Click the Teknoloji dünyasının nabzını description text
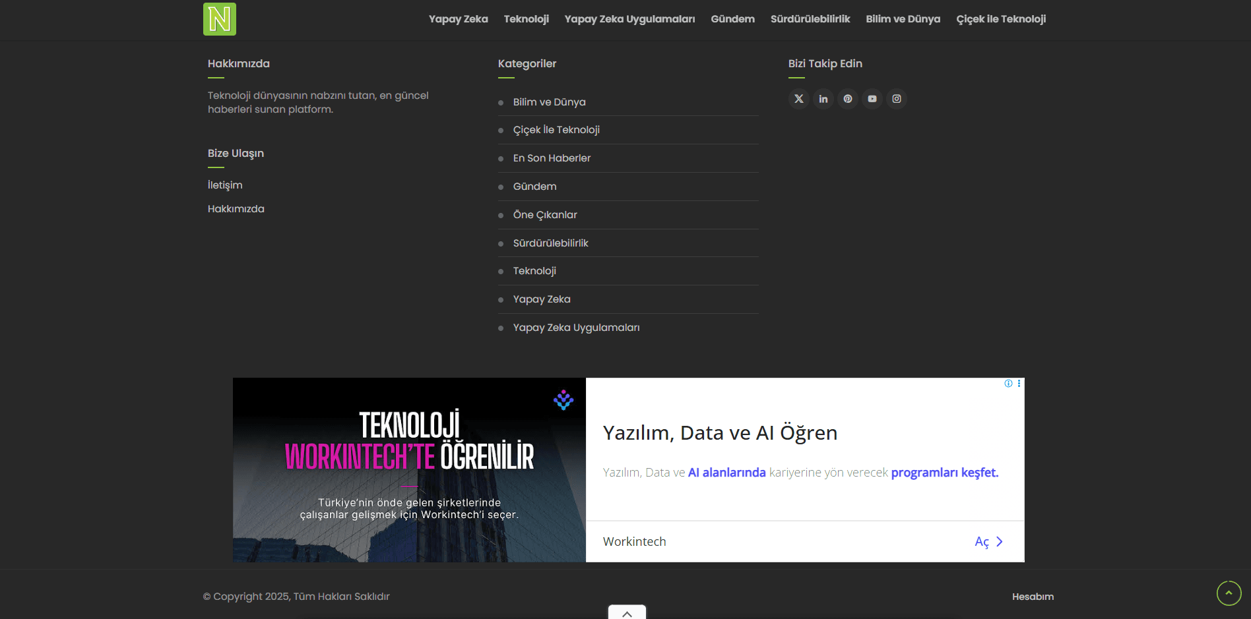Viewport: 1251px width, 619px height. click(x=318, y=102)
